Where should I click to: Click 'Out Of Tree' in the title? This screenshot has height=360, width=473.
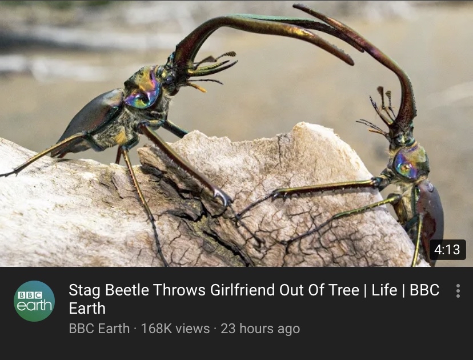click(319, 290)
